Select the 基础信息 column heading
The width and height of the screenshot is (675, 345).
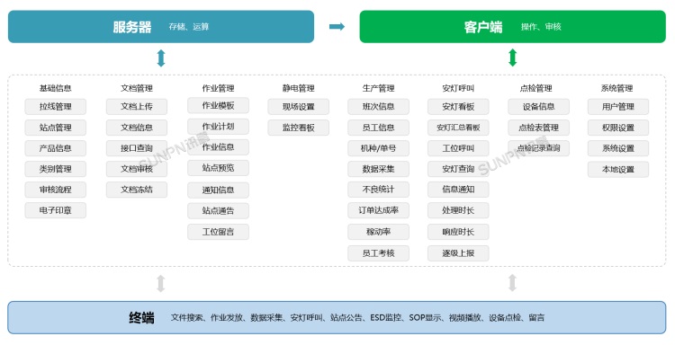point(55,88)
